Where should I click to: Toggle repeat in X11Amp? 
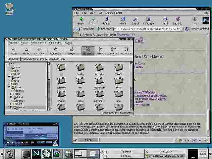(x=49, y=142)
